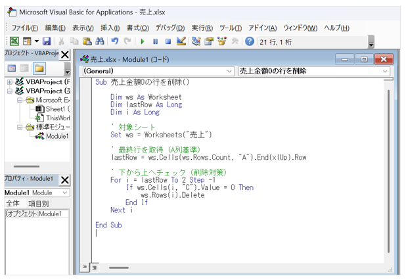The height and width of the screenshot is (280, 406).
Task: Open the 書式(O) menu
Action: [138, 28]
